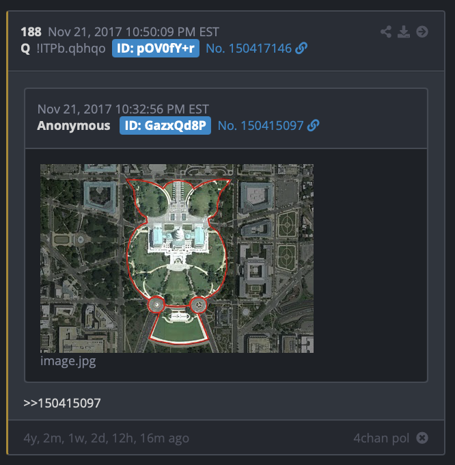
Task: Click the Anonymous poster name
Action: [x=74, y=126]
